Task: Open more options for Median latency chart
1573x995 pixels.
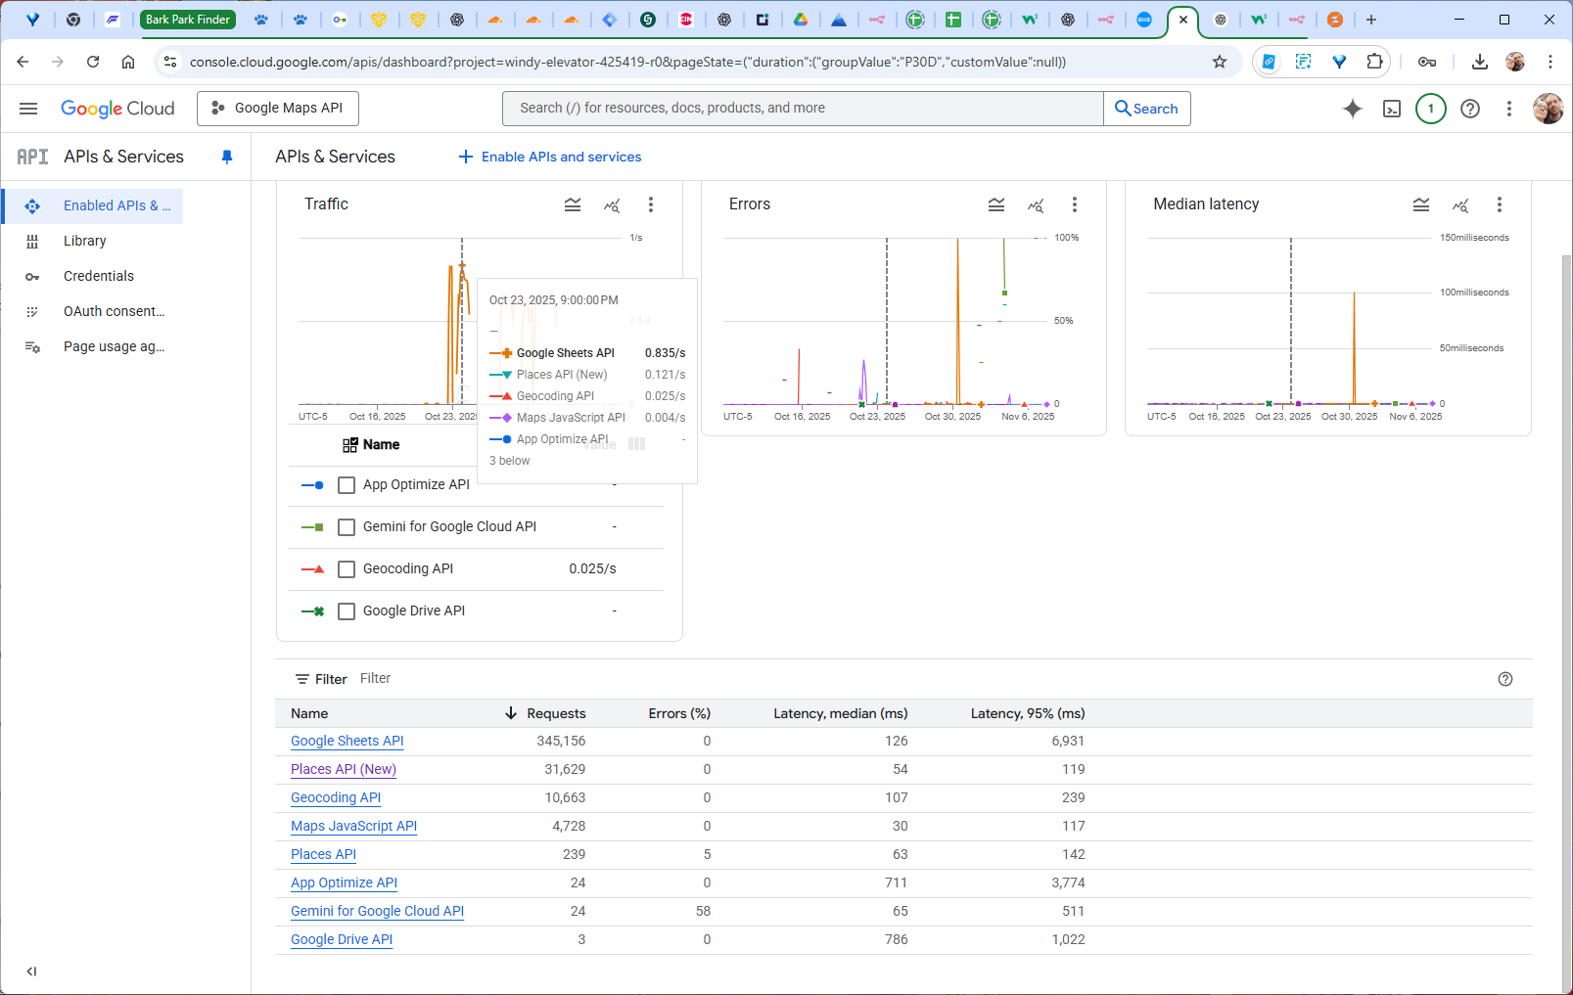Action: 1499,204
